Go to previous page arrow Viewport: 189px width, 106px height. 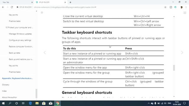(x=45, y=52)
